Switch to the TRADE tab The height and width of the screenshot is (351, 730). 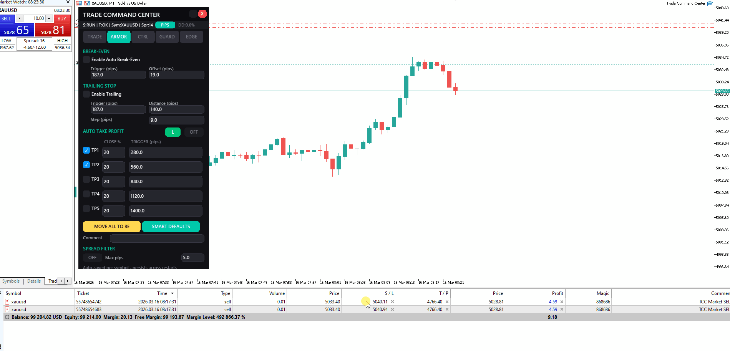click(95, 37)
